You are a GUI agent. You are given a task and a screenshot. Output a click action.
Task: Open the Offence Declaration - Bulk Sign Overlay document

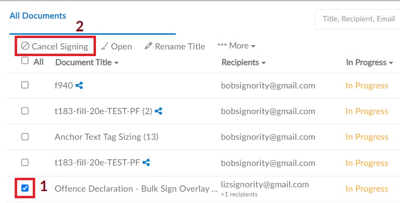tap(136, 189)
